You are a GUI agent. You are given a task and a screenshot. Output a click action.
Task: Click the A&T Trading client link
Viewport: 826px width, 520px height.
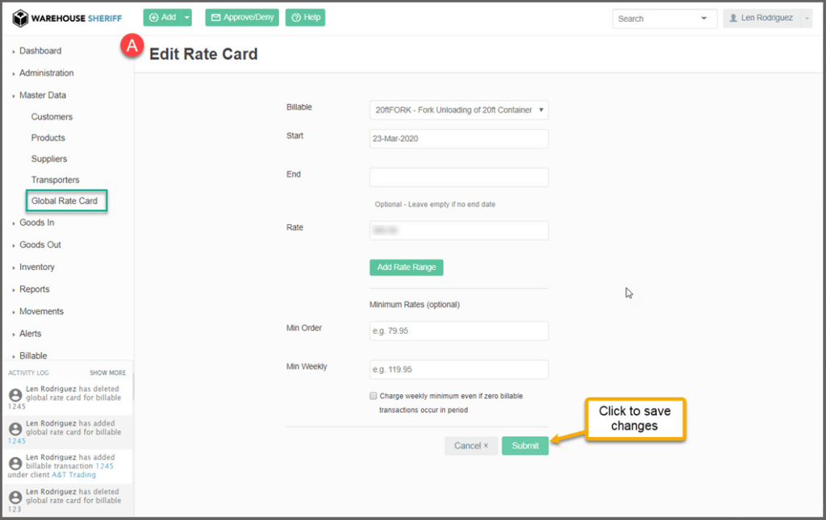(73, 475)
